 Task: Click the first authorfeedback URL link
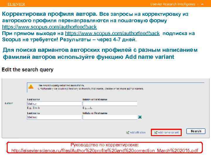[x=50, y=27]
